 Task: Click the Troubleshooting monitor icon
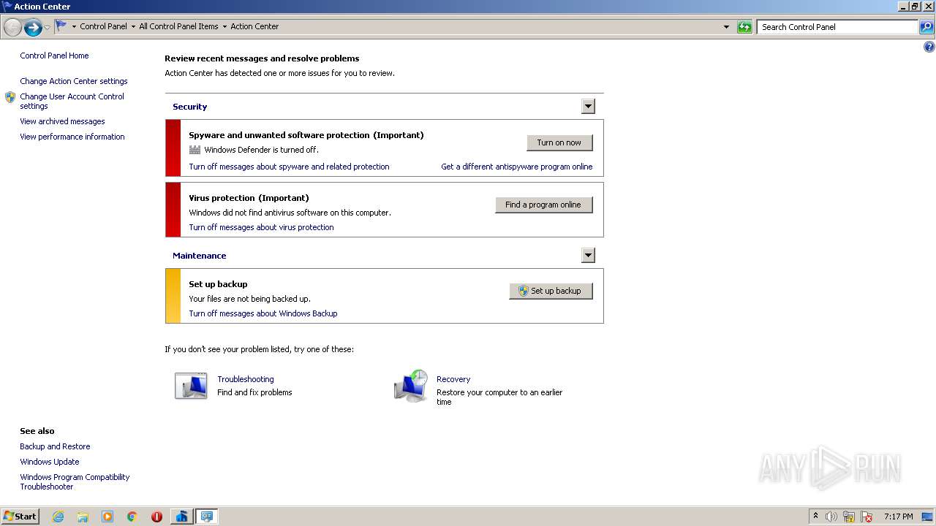pos(191,386)
